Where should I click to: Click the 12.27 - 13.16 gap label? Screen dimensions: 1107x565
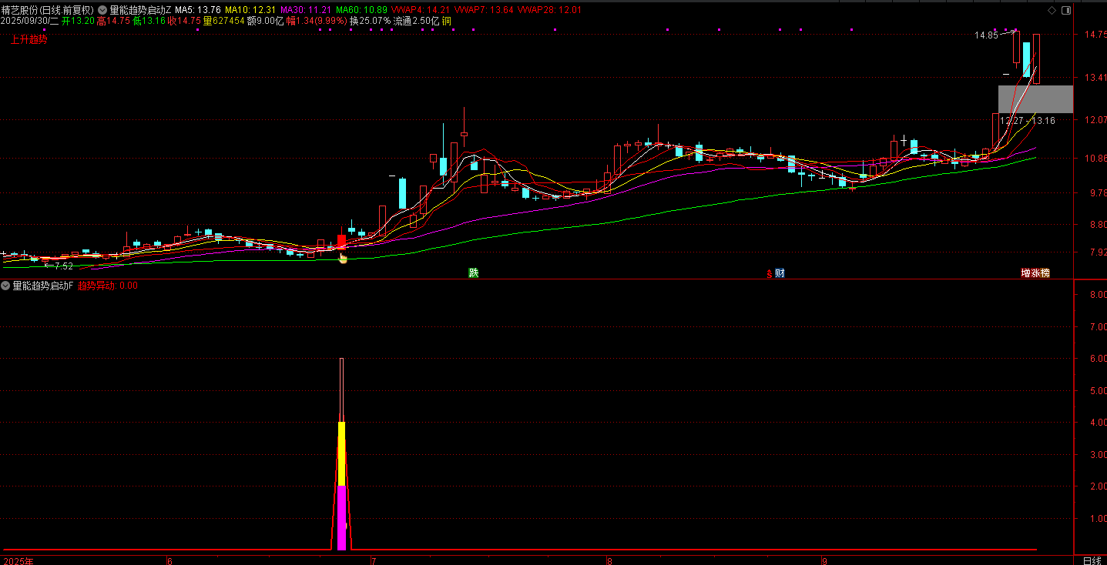(x=1028, y=121)
